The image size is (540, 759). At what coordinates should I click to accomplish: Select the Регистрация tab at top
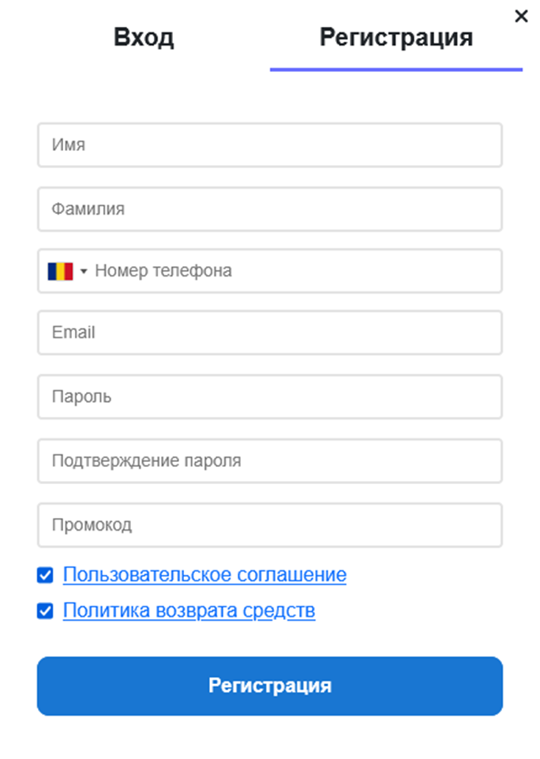click(396, 37)
